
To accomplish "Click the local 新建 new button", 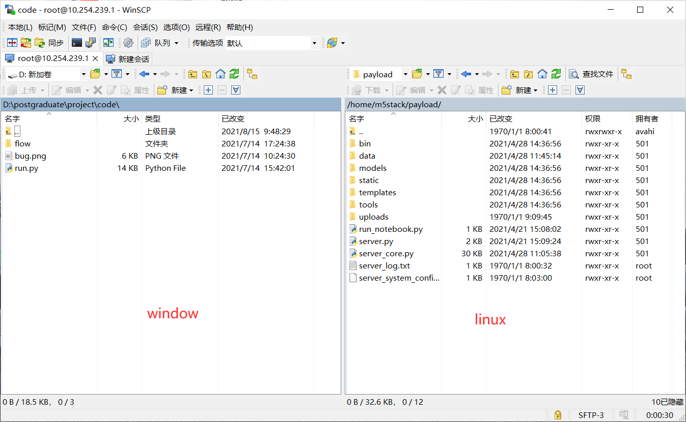I will click(x=175, y=90).
